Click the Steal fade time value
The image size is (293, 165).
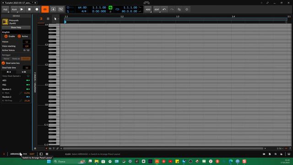tap(27, 68)
